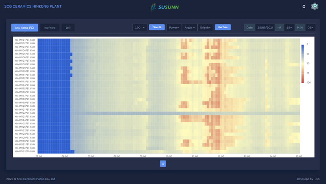
Task: Switch to the Inv. Temp (°C) tab
Action: point(25,27)
